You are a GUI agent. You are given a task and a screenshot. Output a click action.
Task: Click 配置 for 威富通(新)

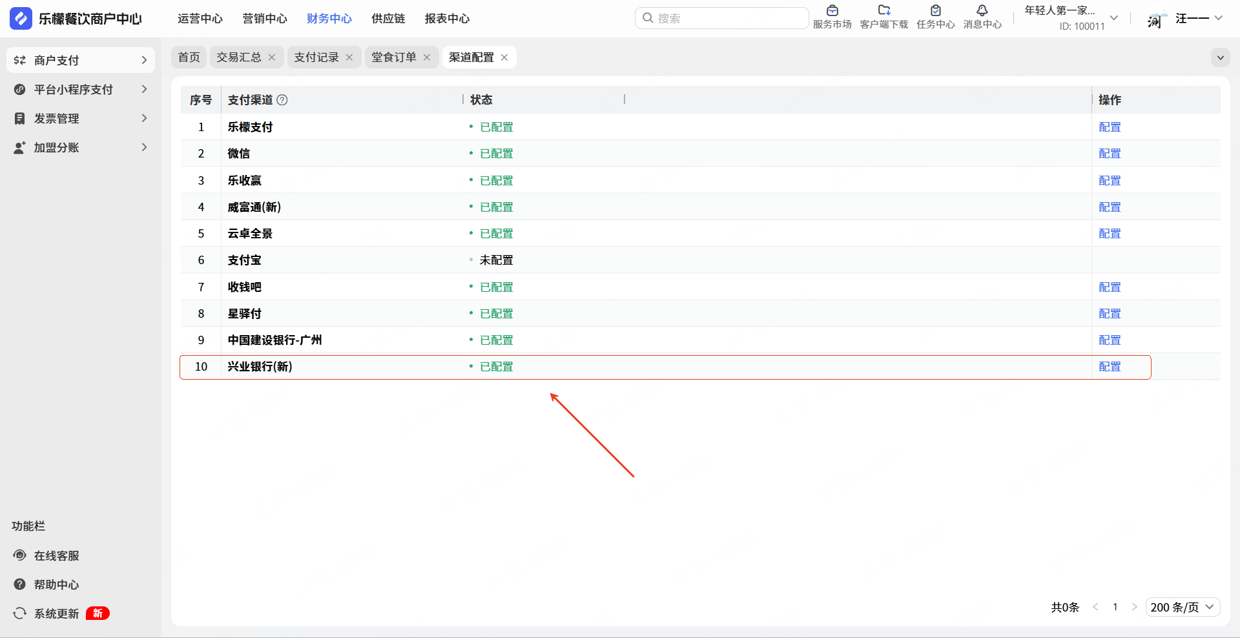coord(1110,207)
